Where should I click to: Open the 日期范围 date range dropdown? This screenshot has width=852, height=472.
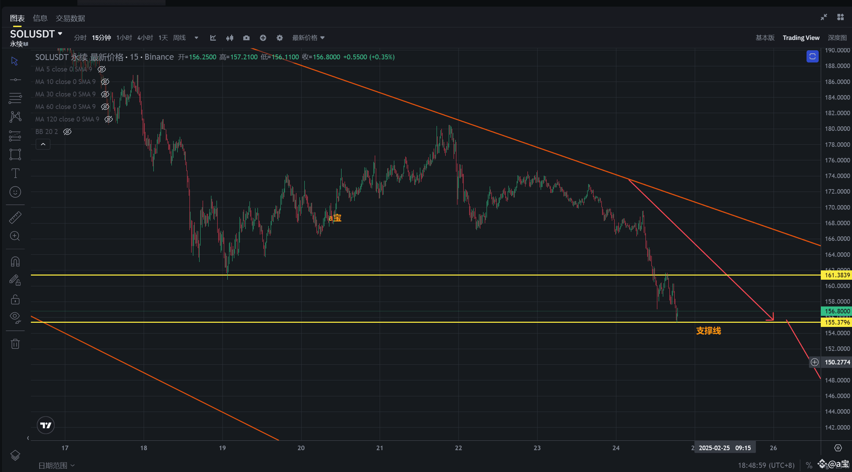(56, 465)
